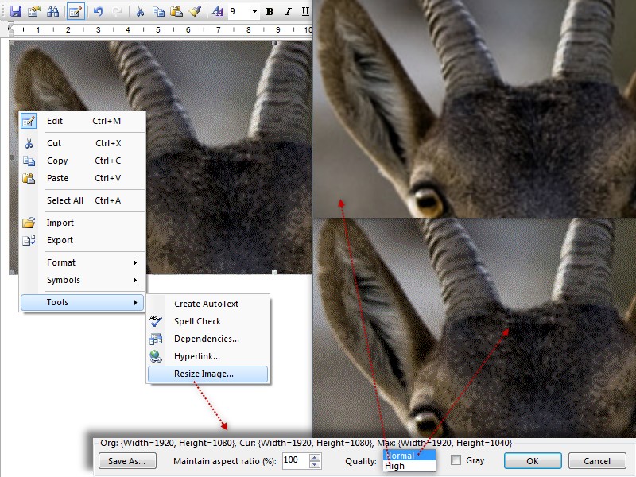Choose Edit in context menu

[x=83, y=121]
